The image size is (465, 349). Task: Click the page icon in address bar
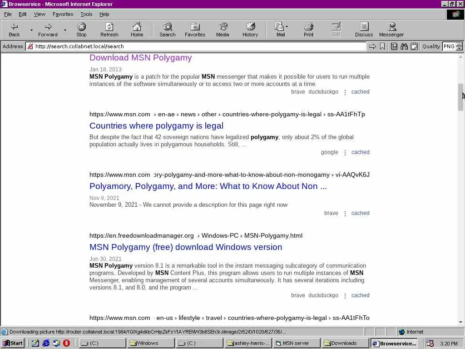(30, 46)
